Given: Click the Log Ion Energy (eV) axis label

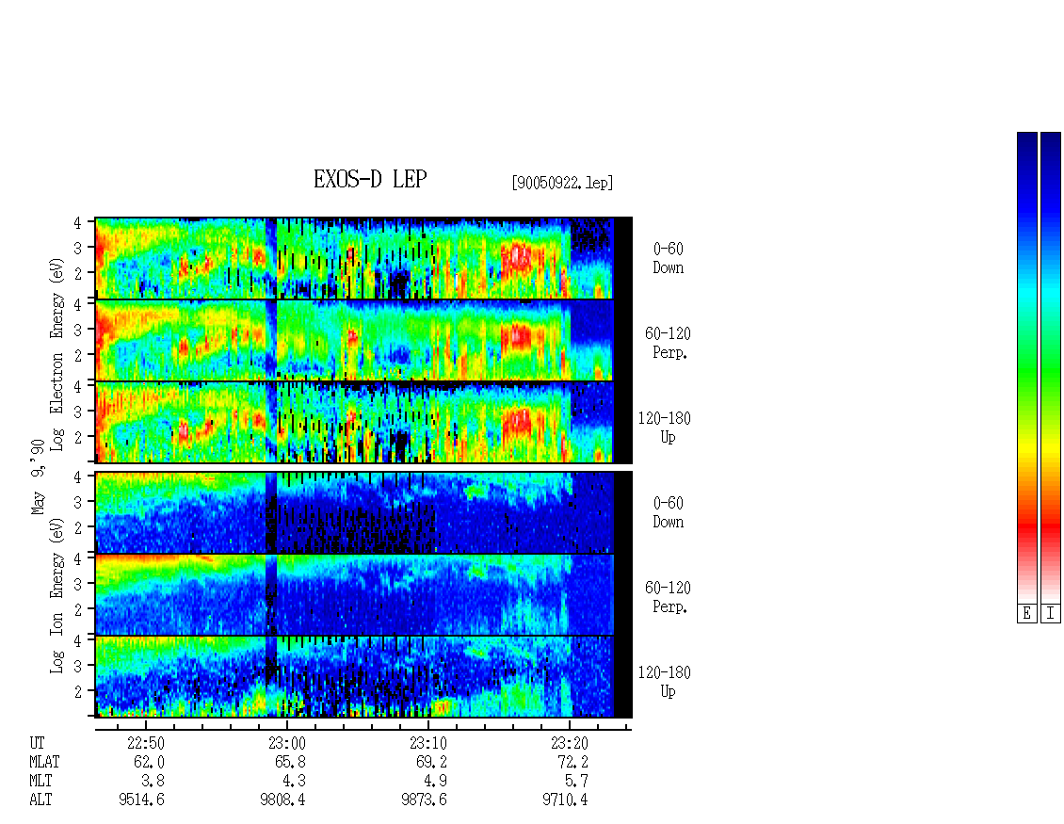Looking at the screenshot, I should [57, 595].
